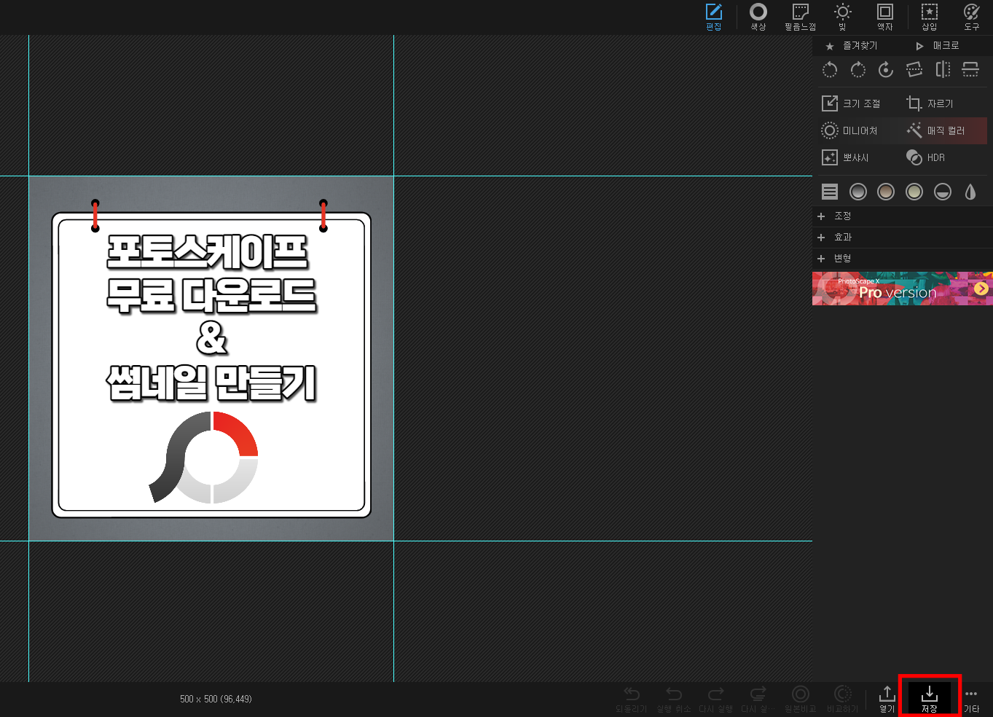The height and width of the screenshot is (717, 993).
Task: Open PhotoScape X Pro version banner
Action: tap(903, 289)
